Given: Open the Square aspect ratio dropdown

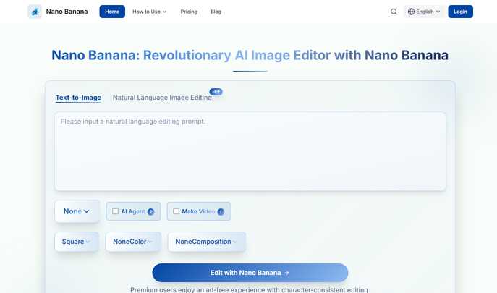Looking at the screenshot, I should coord(77,242).
